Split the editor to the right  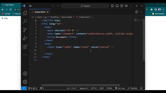(x=137, y=12)
